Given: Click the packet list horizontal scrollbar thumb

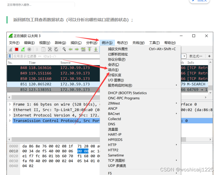Looking at the screenshot, I should [x=56, y=97].
